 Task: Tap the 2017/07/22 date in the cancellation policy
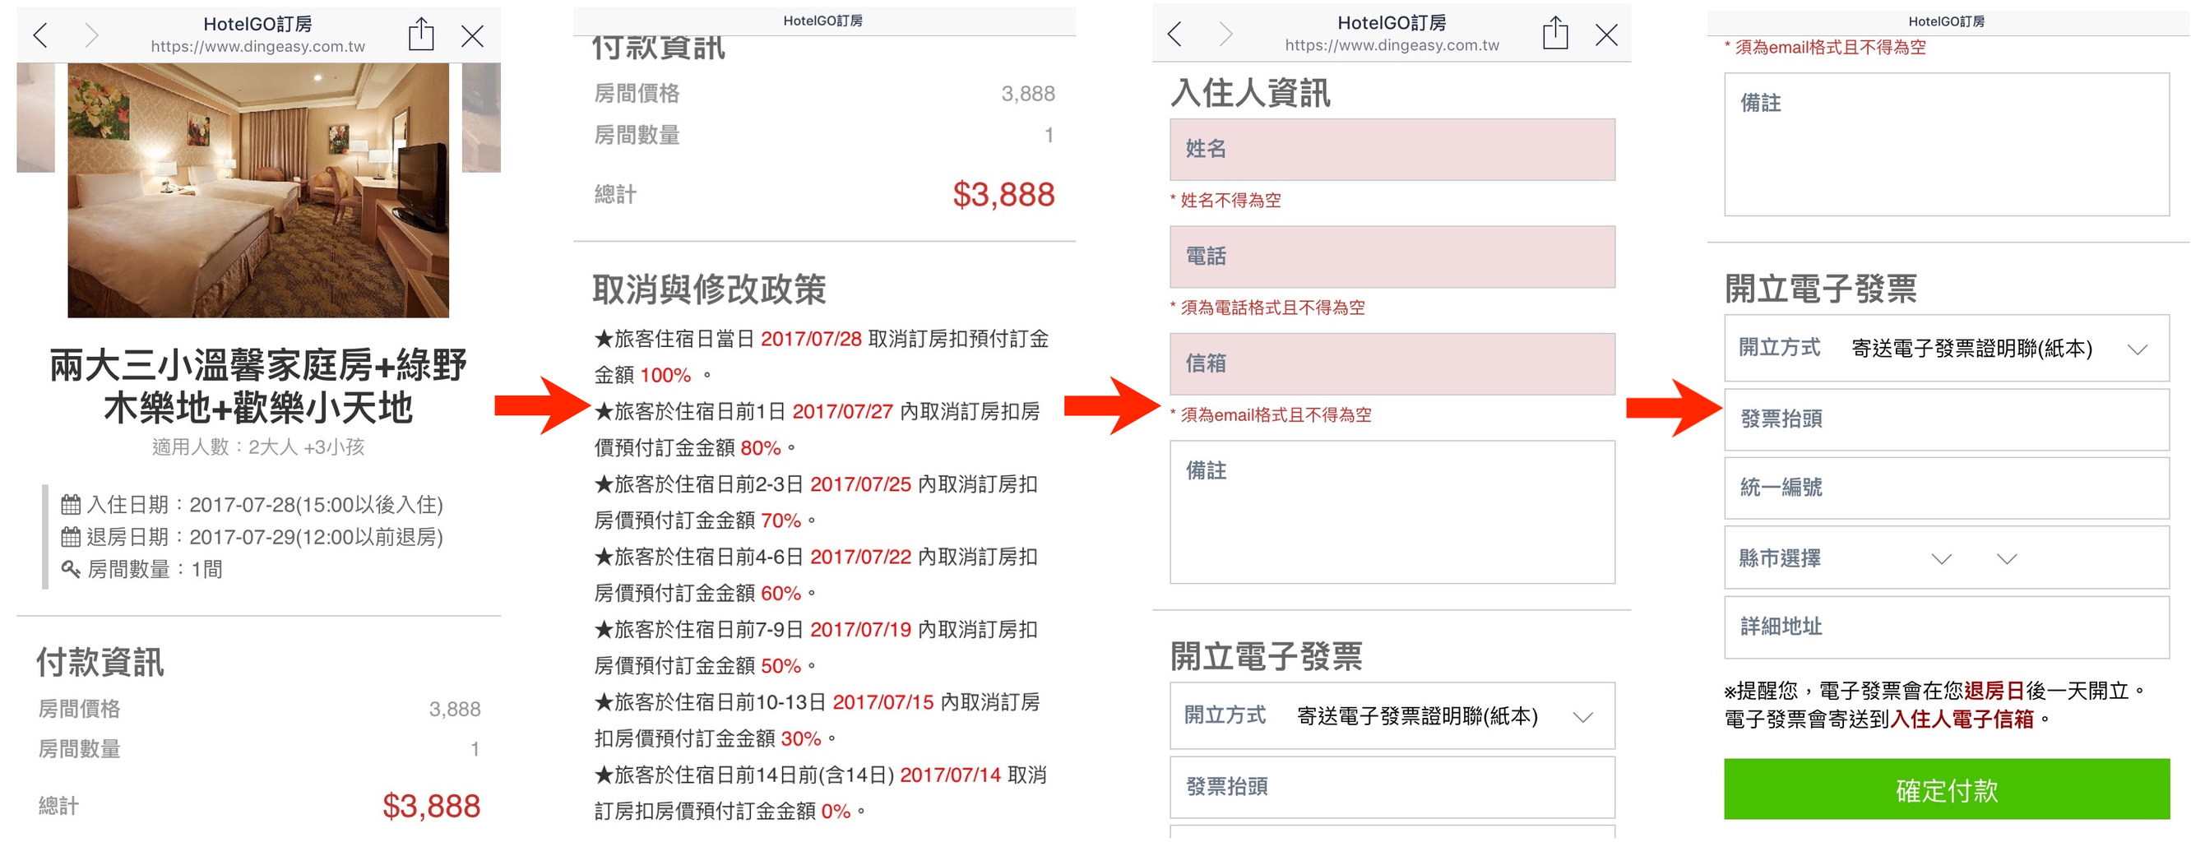click(860, 557)
